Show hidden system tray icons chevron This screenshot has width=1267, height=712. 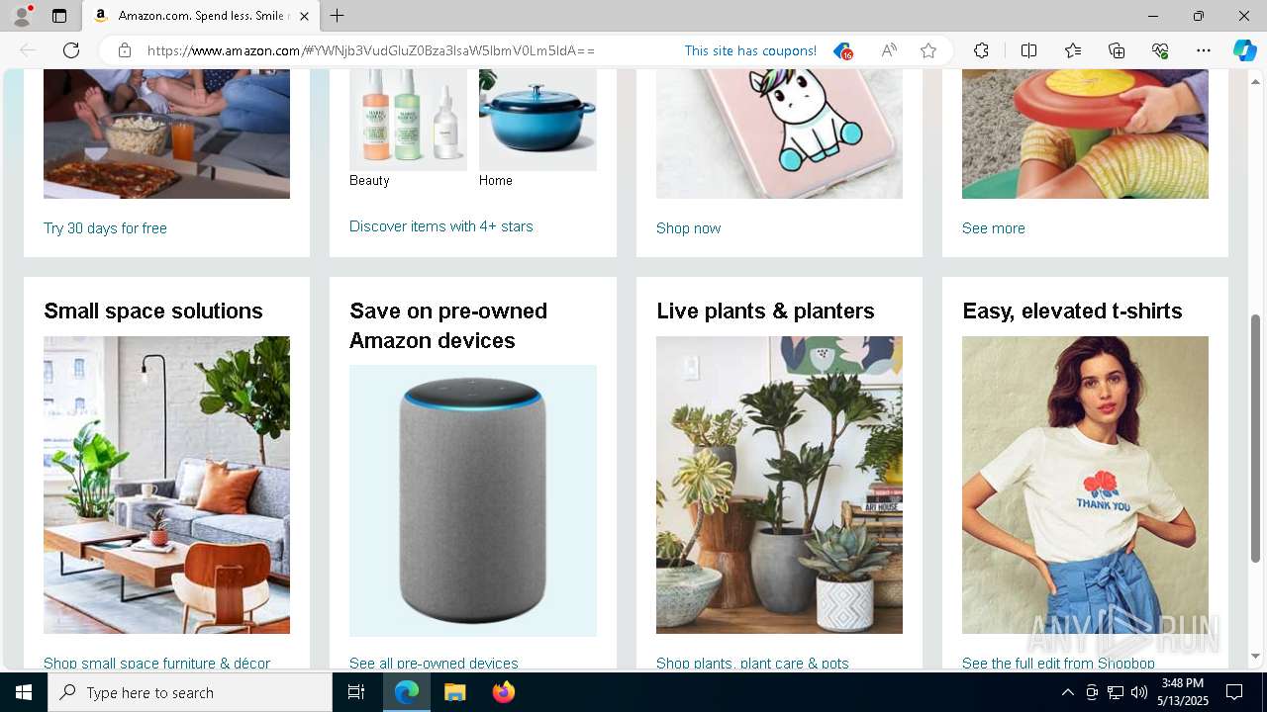[1067, 692]
